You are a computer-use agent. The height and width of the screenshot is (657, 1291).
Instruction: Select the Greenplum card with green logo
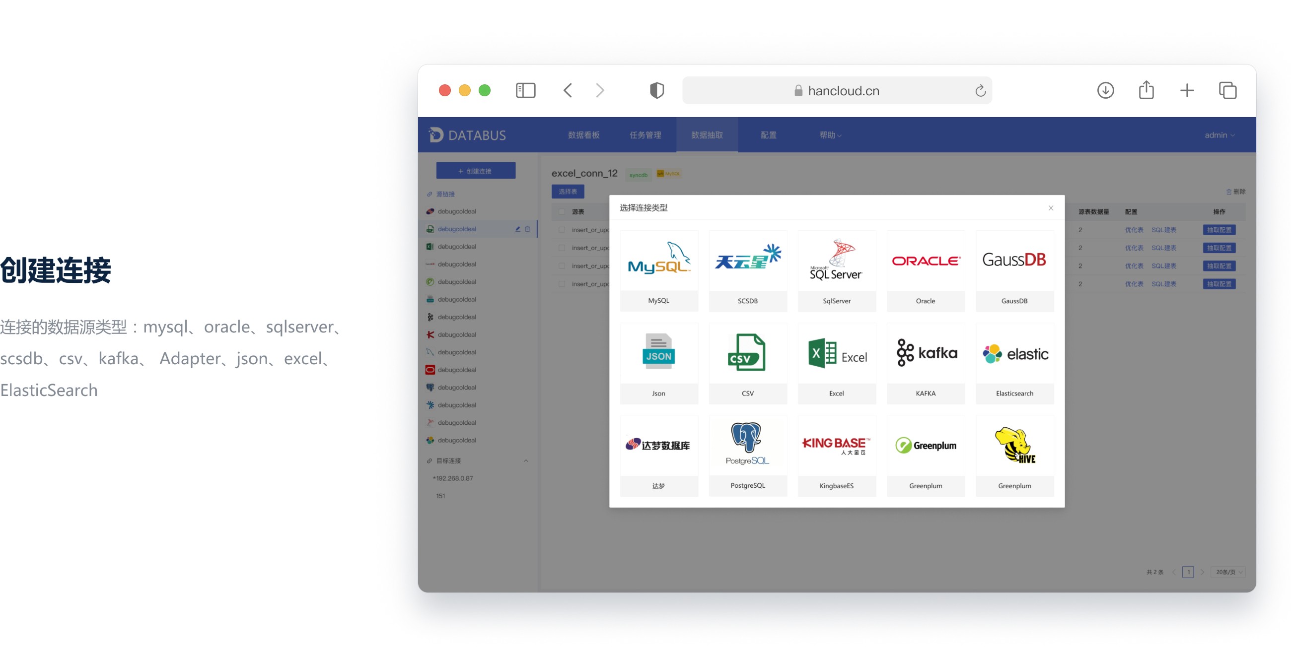click(925, 456)
